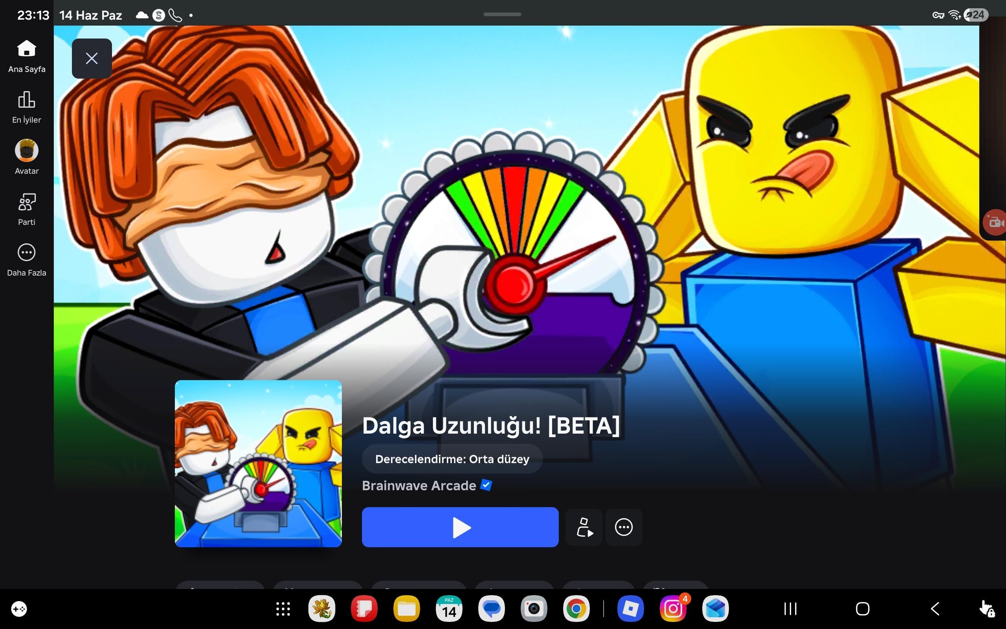Viewport: 1006px width, 629px height.
Task: Open Daha Fazla menu
Action: (x=27, y=260)
